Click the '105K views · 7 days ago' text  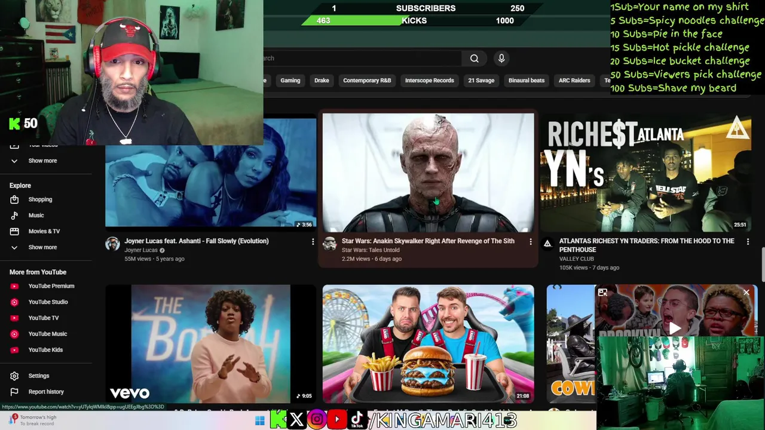[x=589, y=268]
